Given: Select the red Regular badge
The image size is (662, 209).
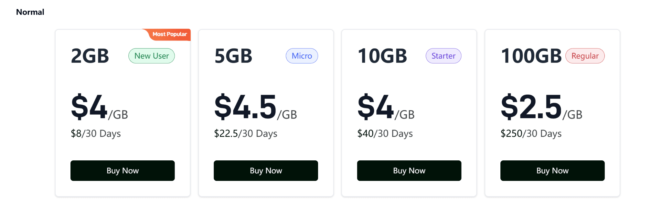Looking at the screenshot, I should [585, 56].
